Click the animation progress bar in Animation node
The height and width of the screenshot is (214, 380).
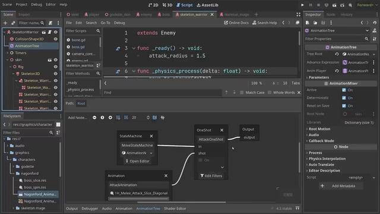pos(138,199)
